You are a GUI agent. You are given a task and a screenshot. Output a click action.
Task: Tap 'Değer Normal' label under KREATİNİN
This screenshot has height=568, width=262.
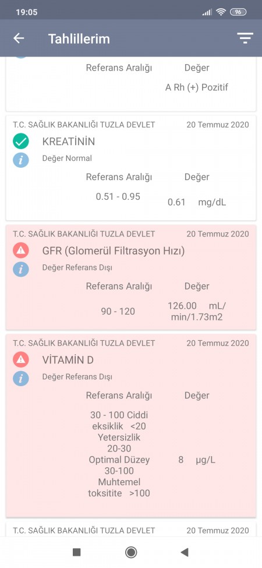(x=67, y=158)
